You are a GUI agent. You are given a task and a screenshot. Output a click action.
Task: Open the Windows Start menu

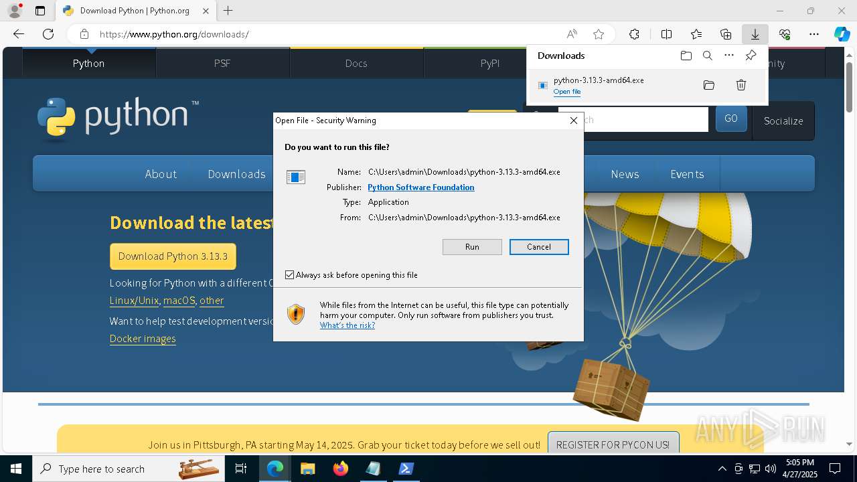tap(15, 469)
